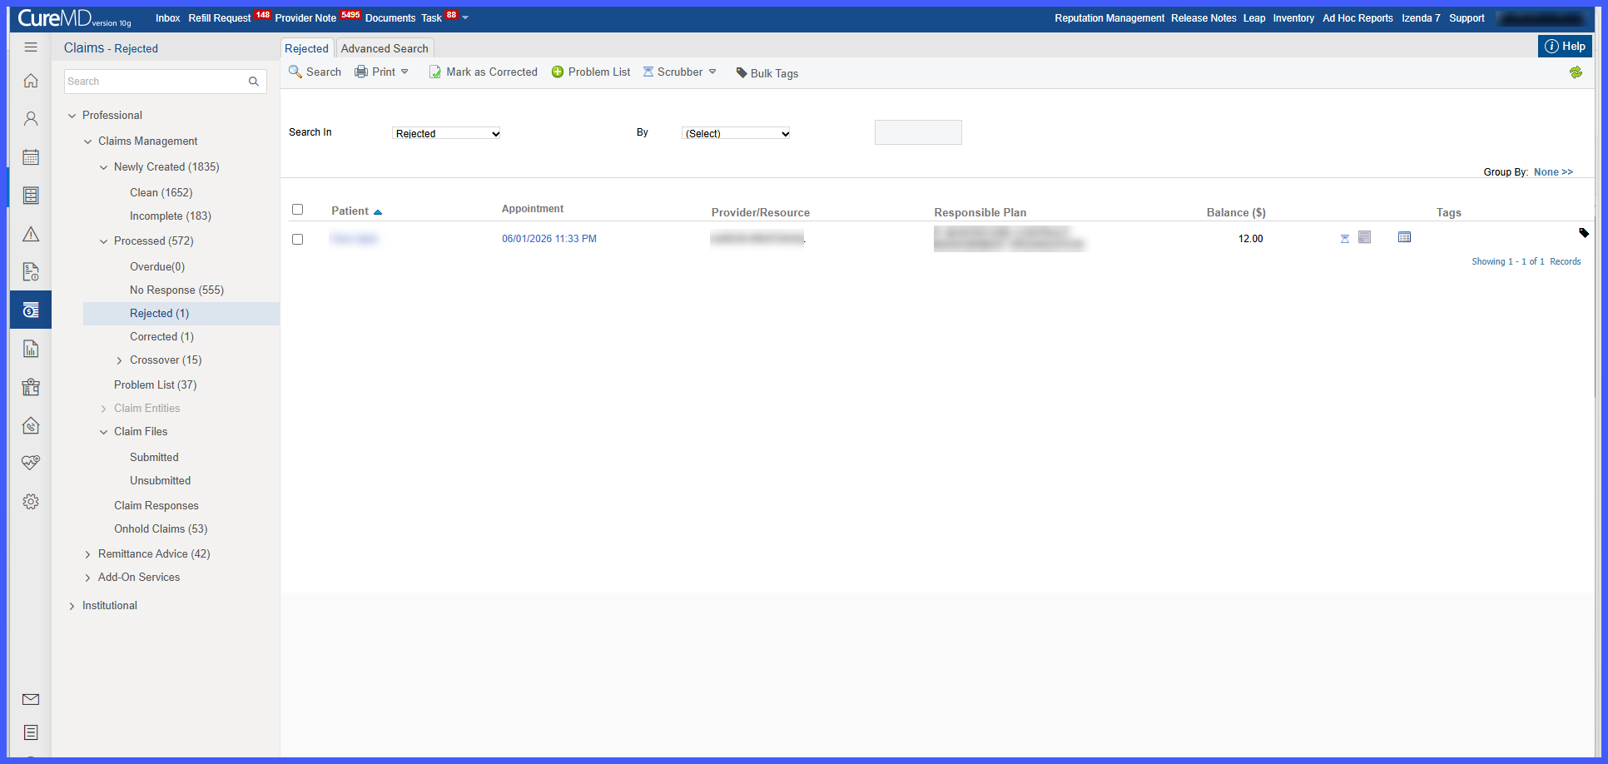Viewport: 1608px width, 764px height.
Task: Click Mark as Corrected in the toolbar
Action: (484, 72)
